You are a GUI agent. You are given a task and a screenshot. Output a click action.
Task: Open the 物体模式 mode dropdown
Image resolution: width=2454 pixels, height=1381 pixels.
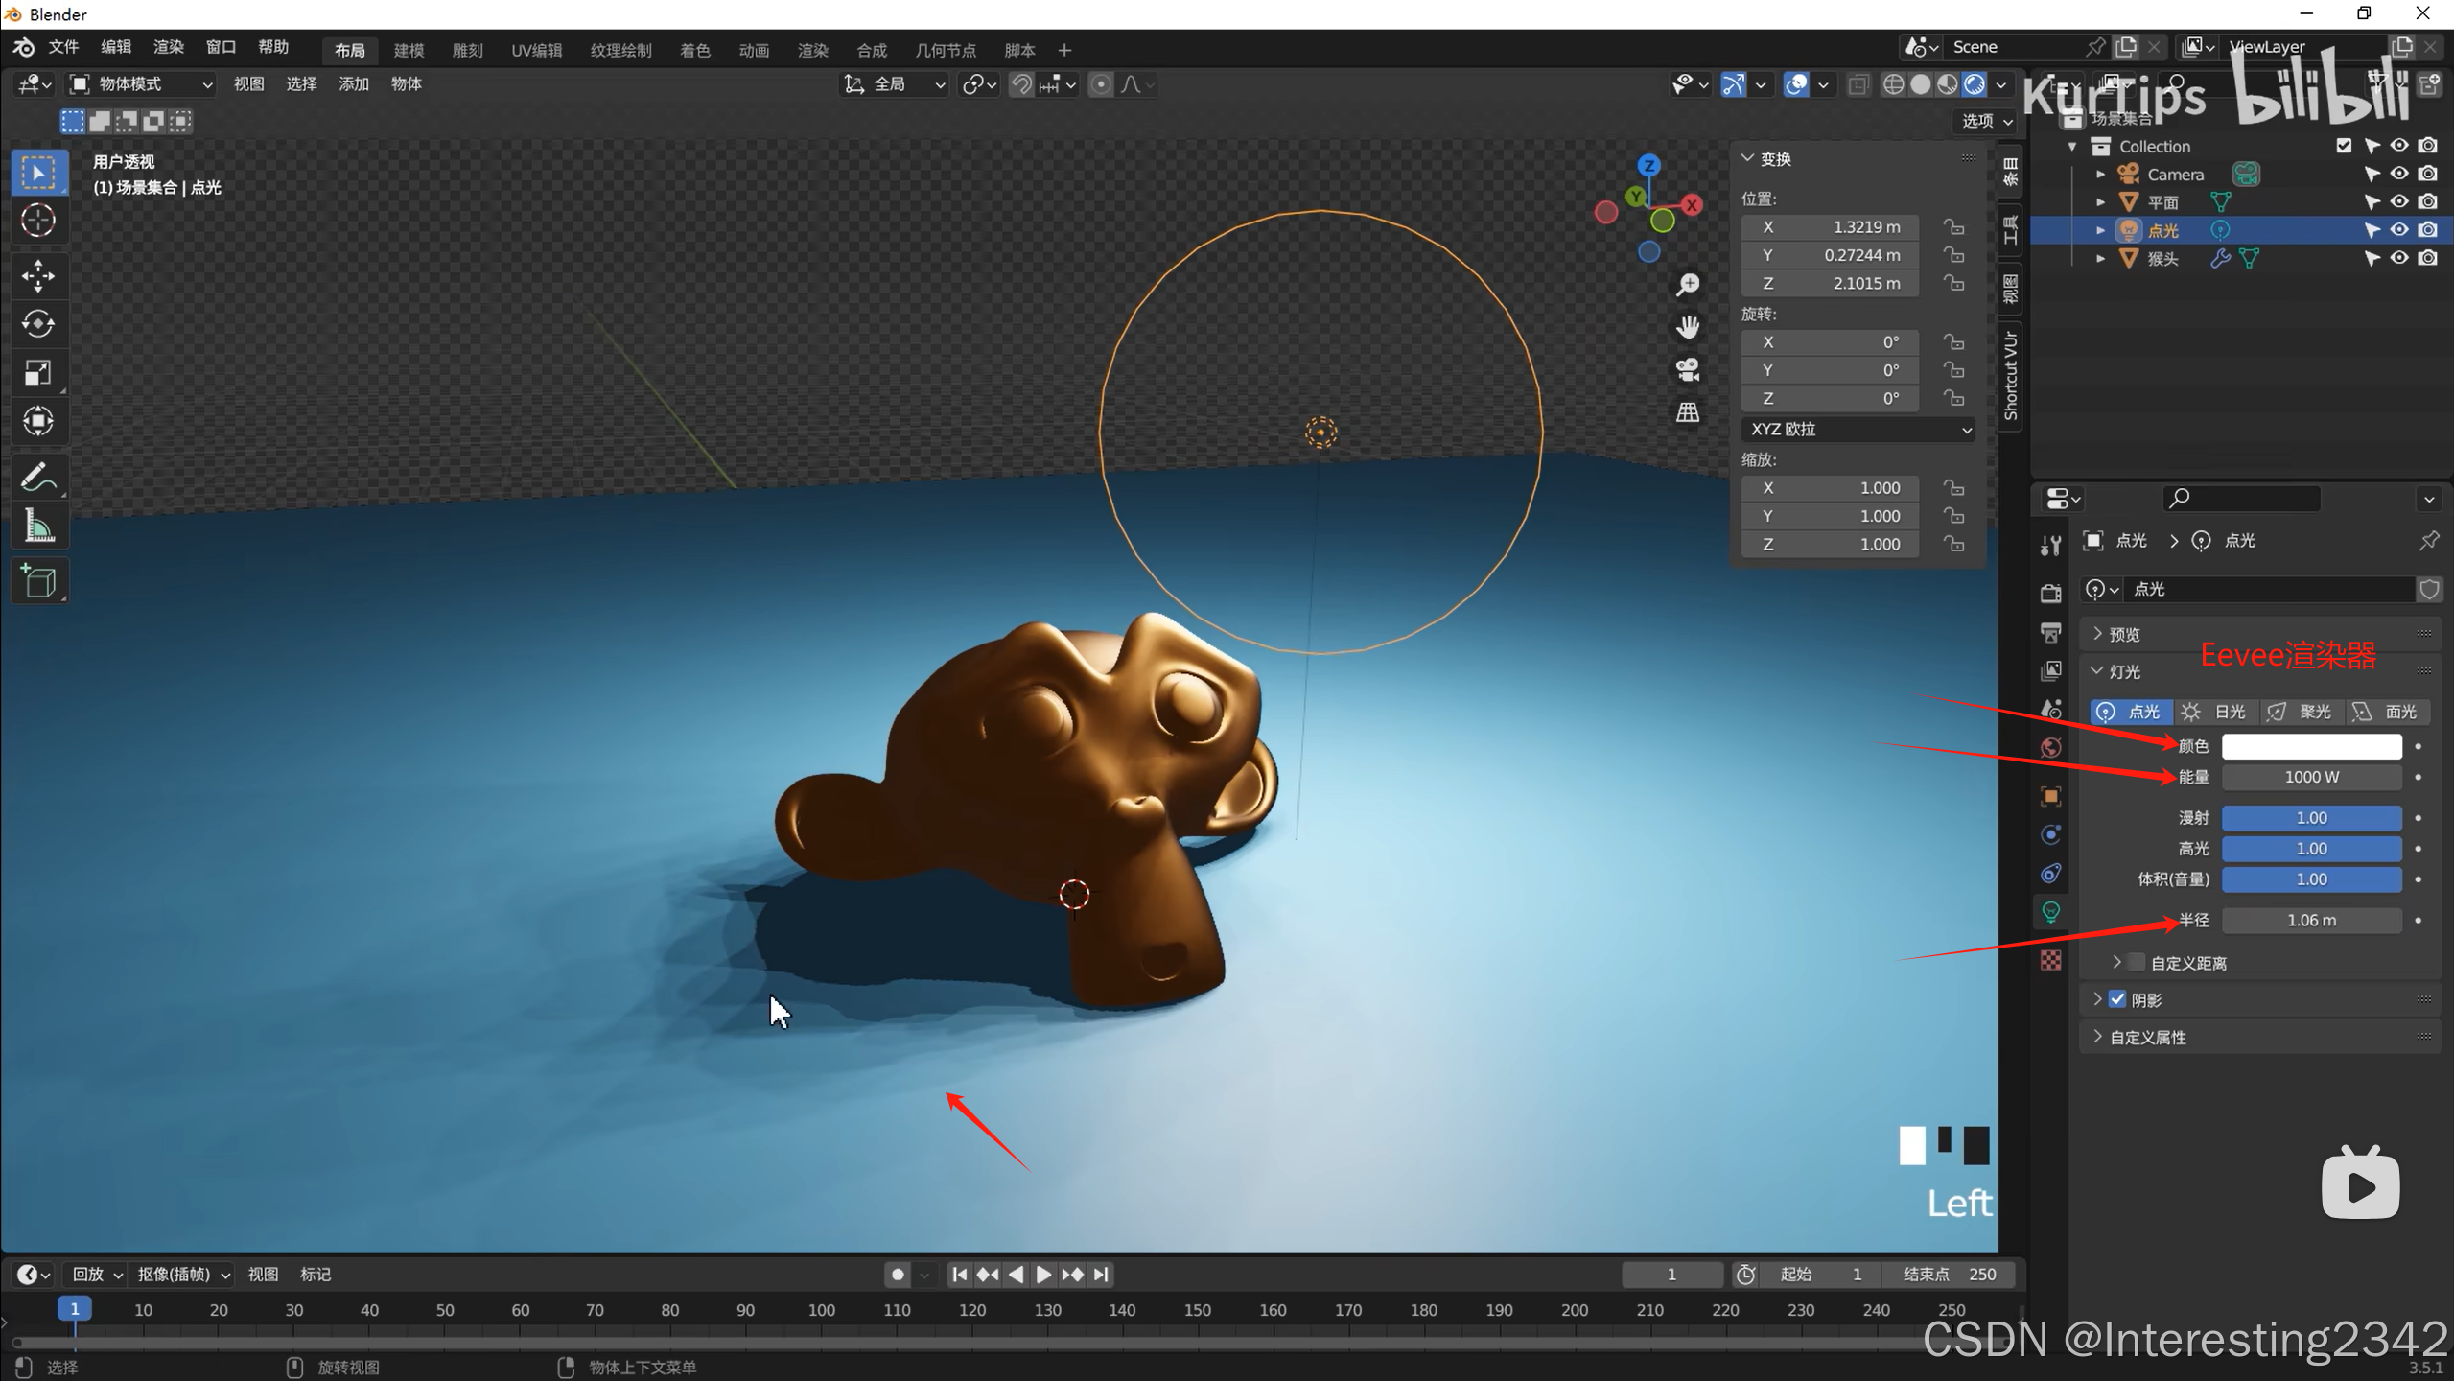142,84
